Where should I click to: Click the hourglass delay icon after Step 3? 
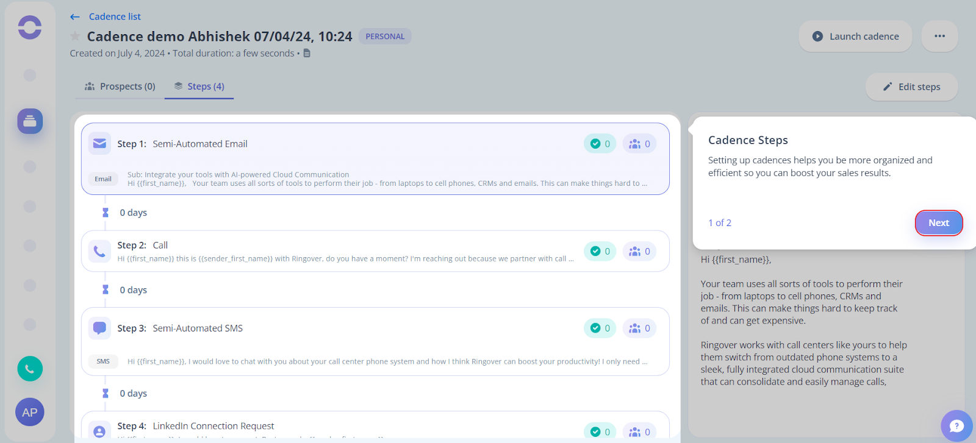tap(106, 394)
